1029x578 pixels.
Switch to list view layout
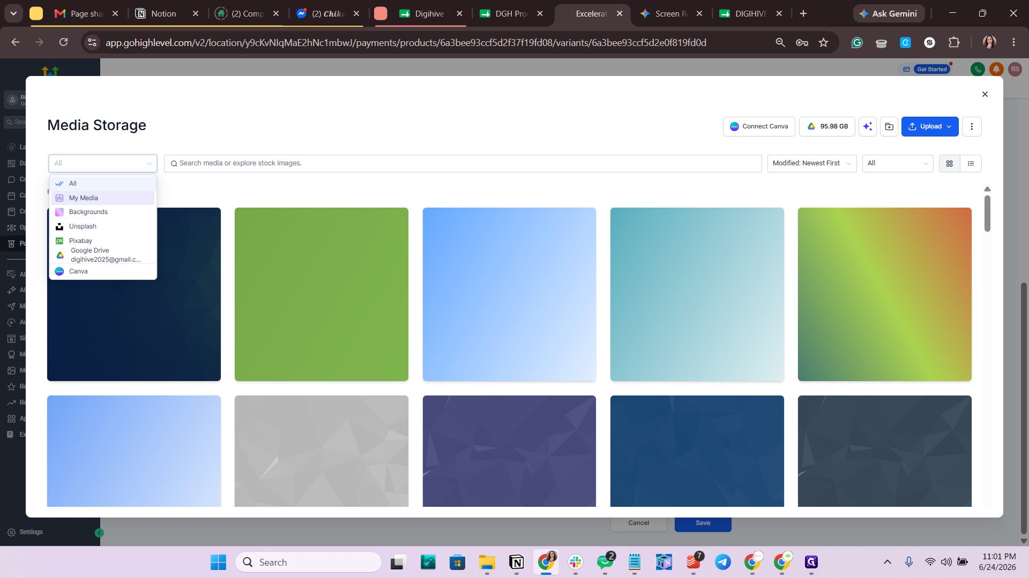(971, 163)
